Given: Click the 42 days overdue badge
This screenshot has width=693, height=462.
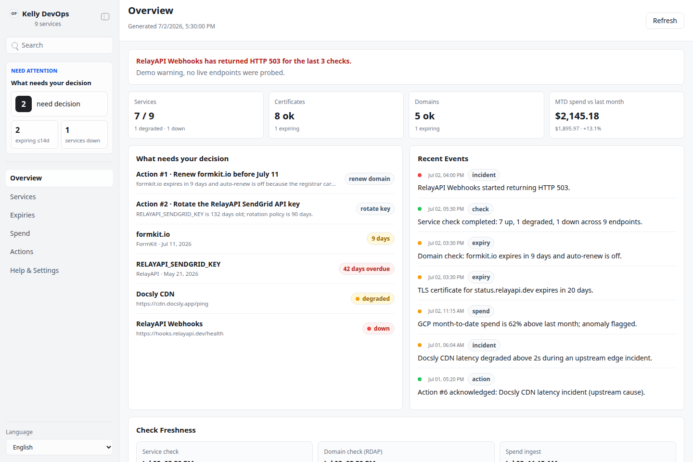Looking at the screenshot, I should pos(367,269).
